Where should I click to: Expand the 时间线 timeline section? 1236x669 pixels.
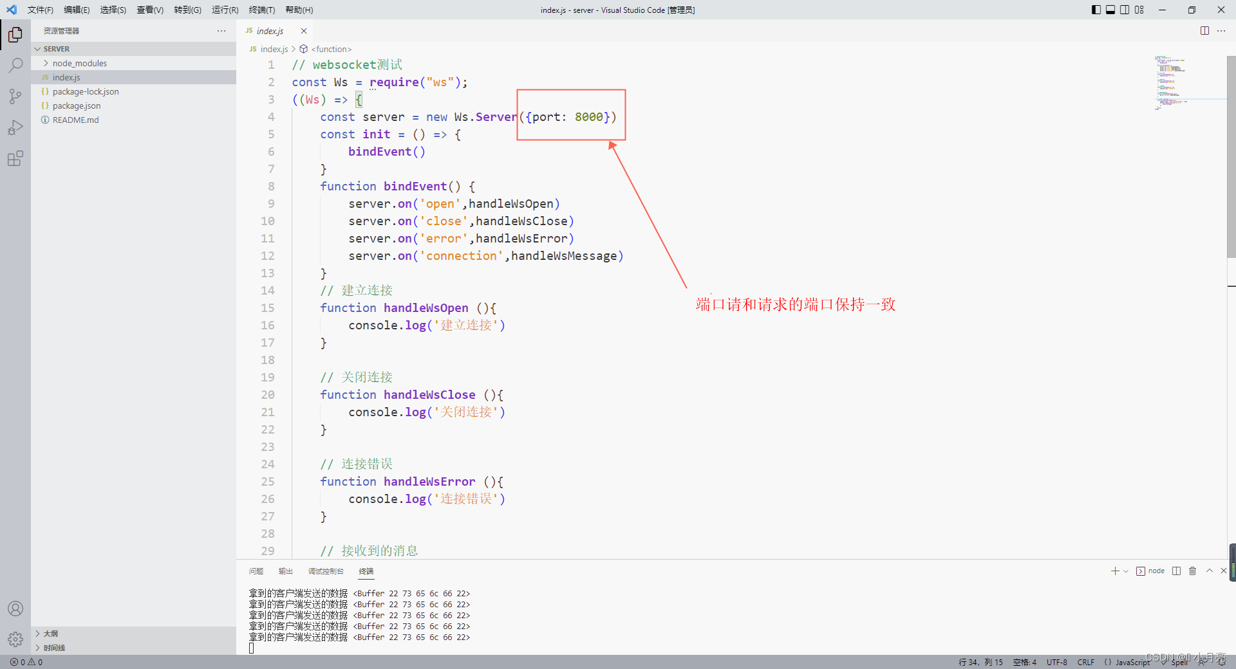pyautogui.click(x=134, y=648)
